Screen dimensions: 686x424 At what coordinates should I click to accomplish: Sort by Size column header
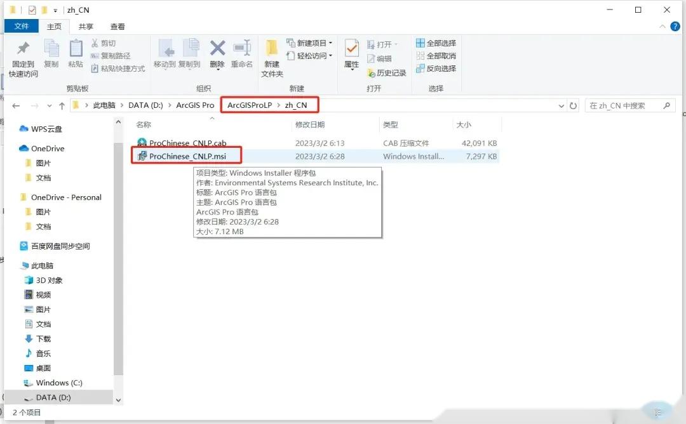[x=464, y=125]
